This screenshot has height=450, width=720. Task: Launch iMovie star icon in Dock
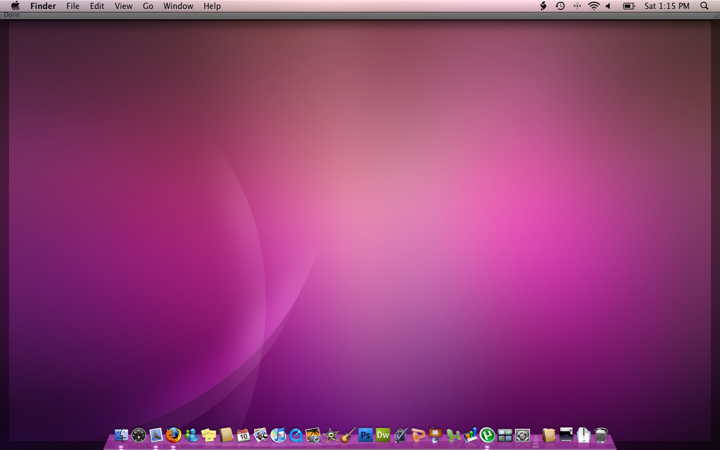pyautogui.click(x=331, y=435)
